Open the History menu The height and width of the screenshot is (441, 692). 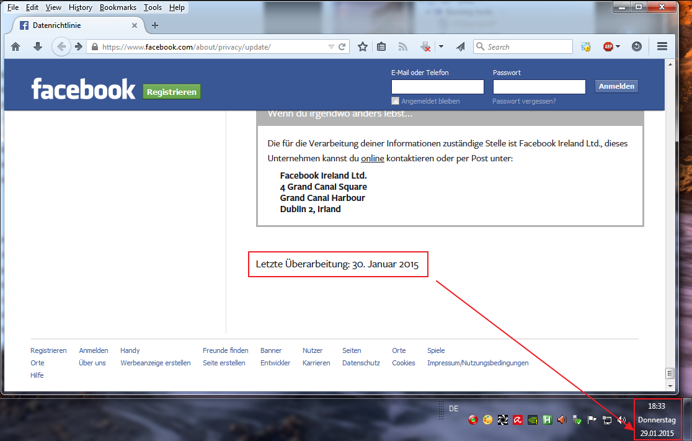tap(81, 7)
